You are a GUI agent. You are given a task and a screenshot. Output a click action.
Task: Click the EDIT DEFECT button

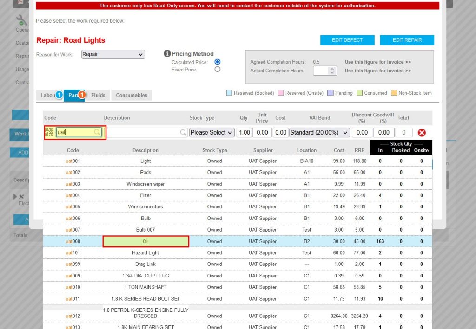point(347,40)
